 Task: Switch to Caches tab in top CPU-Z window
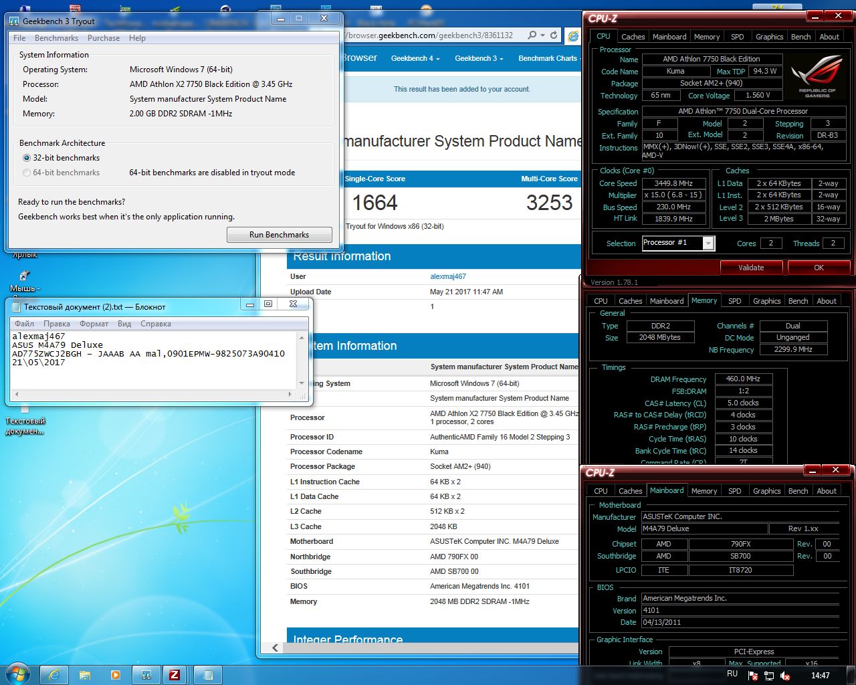tap(633, 37)
